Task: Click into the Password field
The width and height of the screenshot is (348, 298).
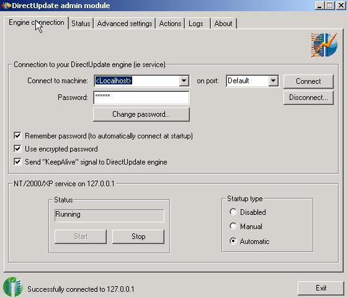Action: [x=141, y=97]
